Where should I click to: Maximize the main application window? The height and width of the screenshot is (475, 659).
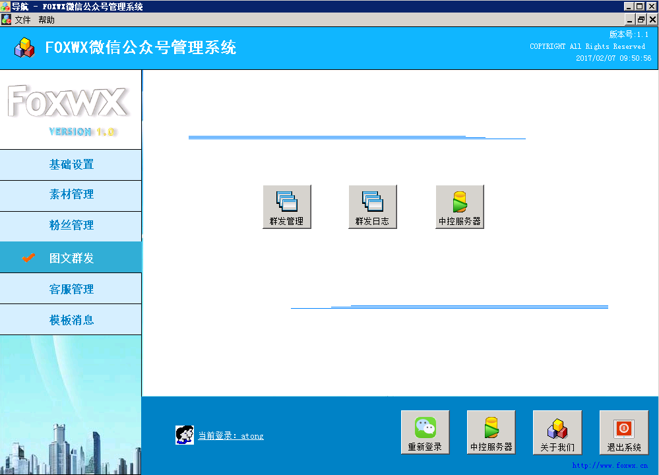[x=640, y=7]
